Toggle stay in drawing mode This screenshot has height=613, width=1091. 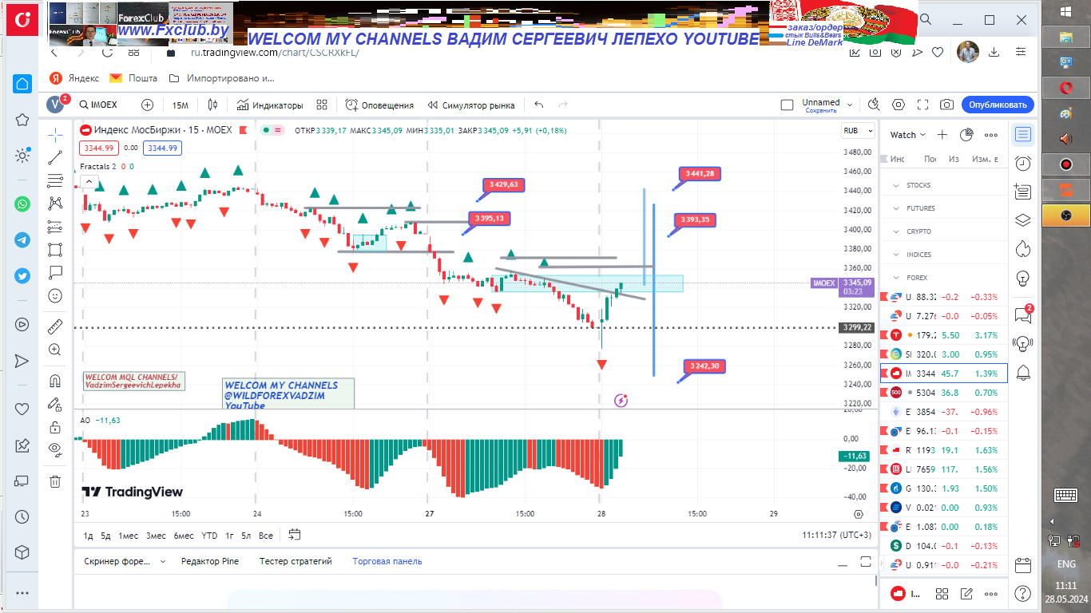(x=55, y=404)
